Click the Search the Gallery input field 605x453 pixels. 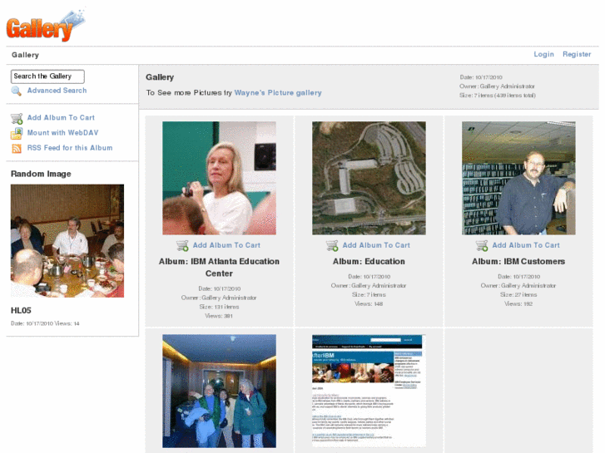click(x=47, y=76)
